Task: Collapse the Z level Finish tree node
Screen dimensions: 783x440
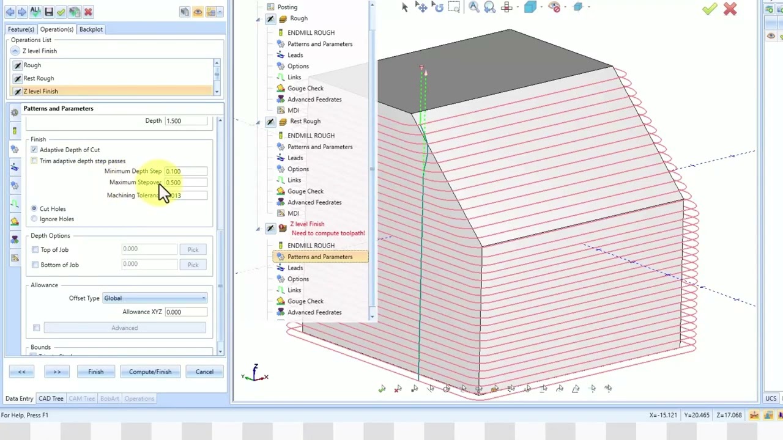Action: click(x=258, y=229)
